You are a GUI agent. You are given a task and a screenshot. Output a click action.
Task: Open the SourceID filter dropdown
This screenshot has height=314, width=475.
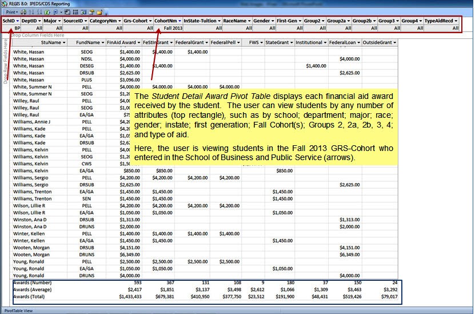[86, 21]
